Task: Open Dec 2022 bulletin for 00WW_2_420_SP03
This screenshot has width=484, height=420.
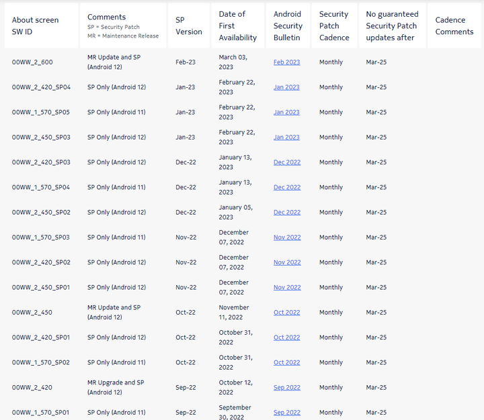Action: 287,162
